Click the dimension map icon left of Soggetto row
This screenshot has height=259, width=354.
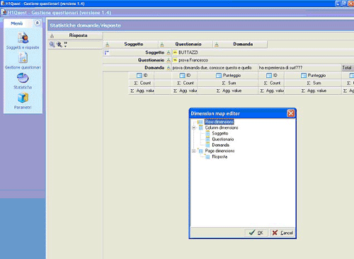point(107,52)
